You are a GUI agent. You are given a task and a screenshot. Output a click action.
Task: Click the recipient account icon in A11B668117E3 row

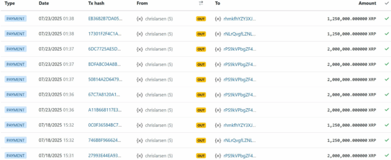[218, 110]
